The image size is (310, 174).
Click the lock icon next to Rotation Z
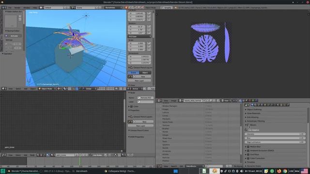point(149,33)
